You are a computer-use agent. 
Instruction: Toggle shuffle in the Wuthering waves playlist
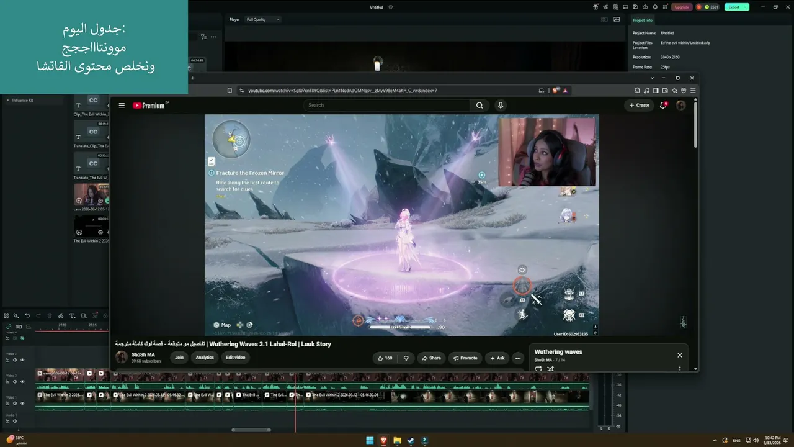point(550,369)
